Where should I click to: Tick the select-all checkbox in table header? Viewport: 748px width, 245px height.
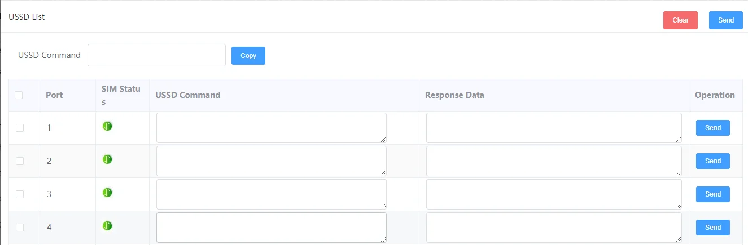point(19,95)
